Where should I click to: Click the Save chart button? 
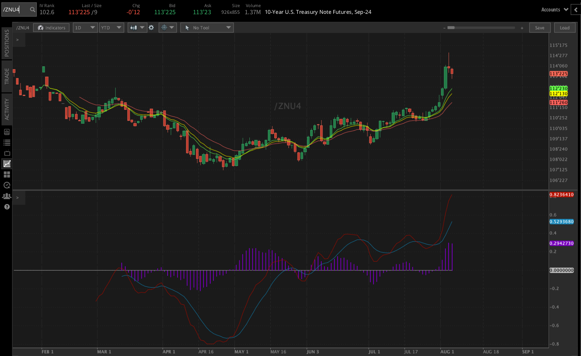pos(539,28)
